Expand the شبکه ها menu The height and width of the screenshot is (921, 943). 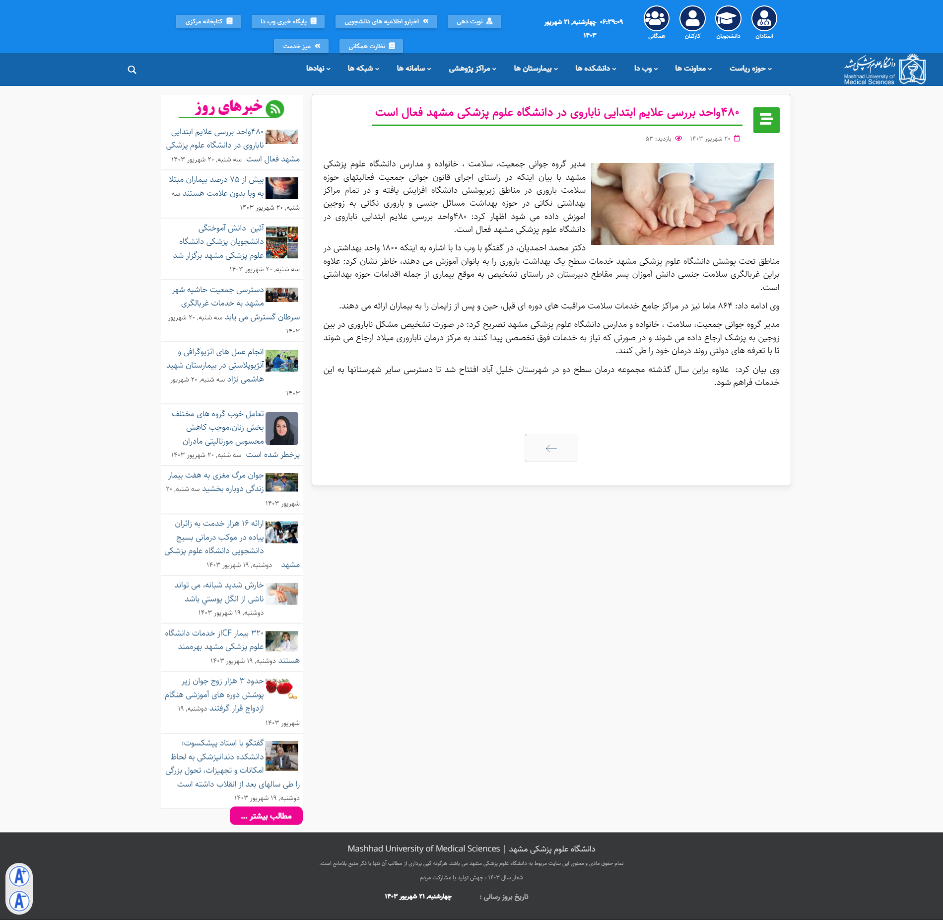[363, 69]
